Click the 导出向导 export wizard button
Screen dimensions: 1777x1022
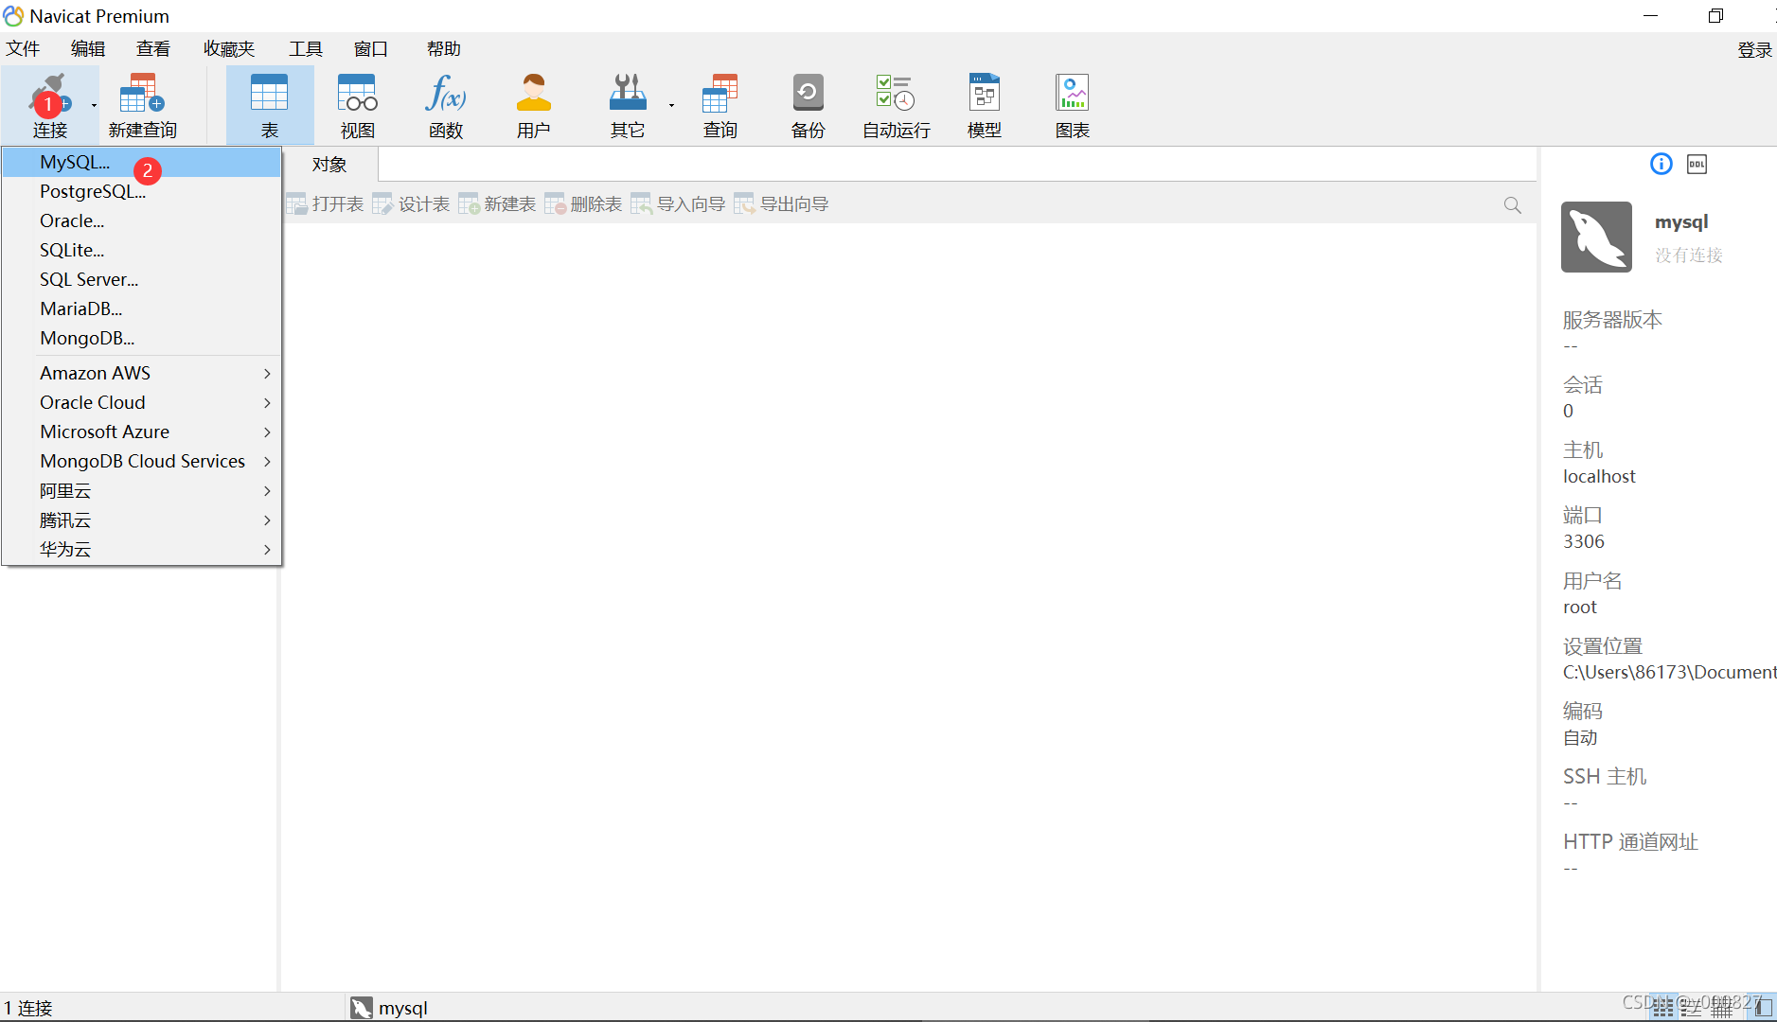(781, 204)
